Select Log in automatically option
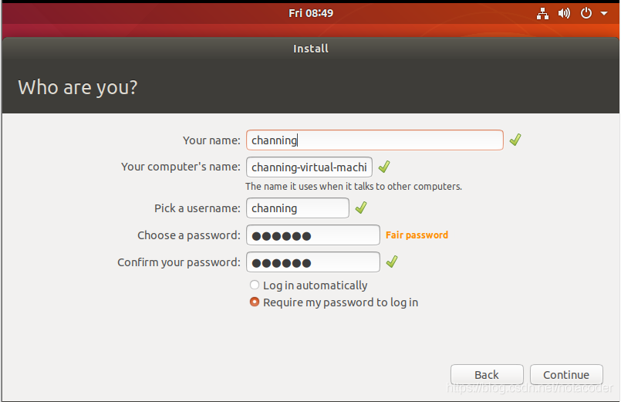 point(309,285)
